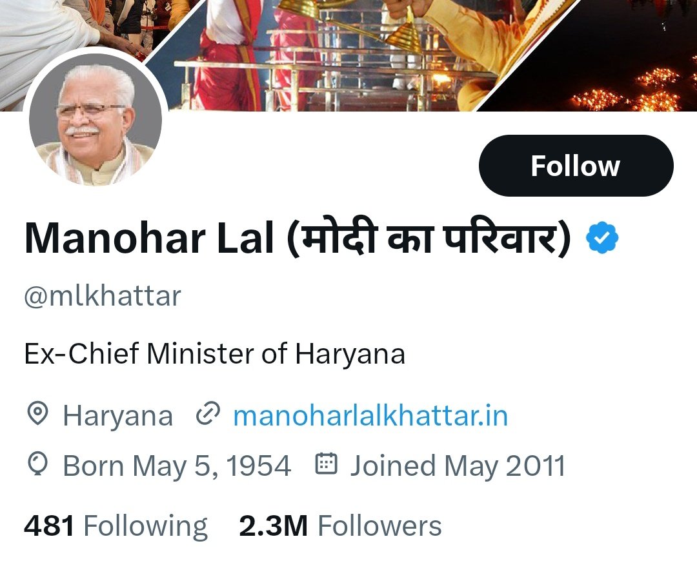Viewport: 697px width, 568px height.
Task: Click the Follow button
Action: pyautogui.click(x=576, y=166)
